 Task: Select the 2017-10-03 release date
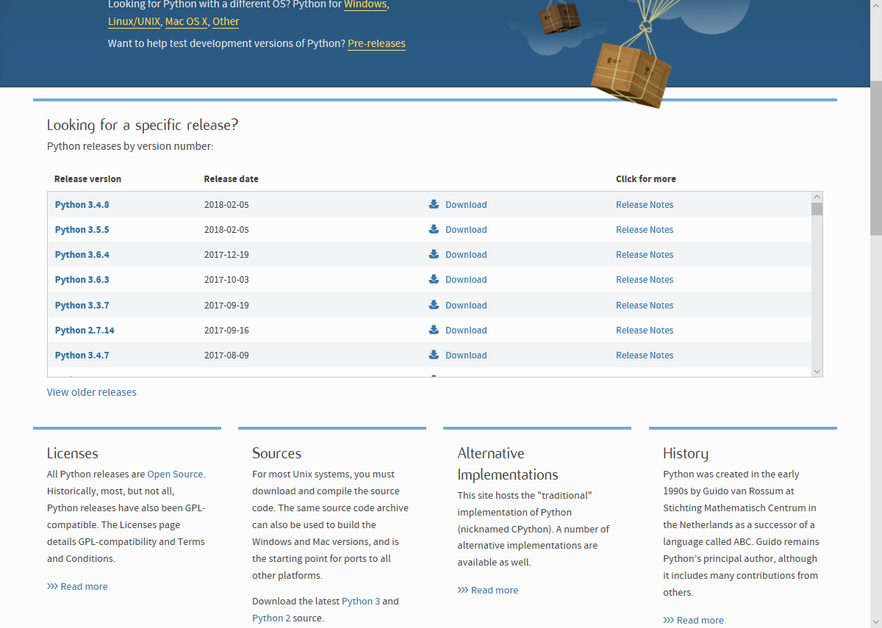pos(226,280)
